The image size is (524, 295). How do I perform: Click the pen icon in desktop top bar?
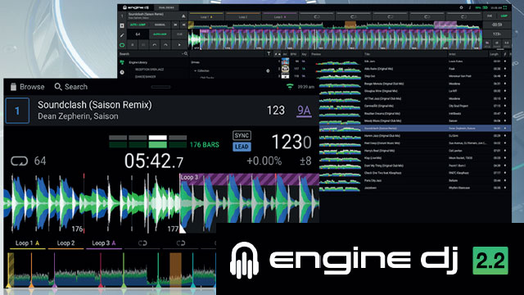click(x=470, y=7)
